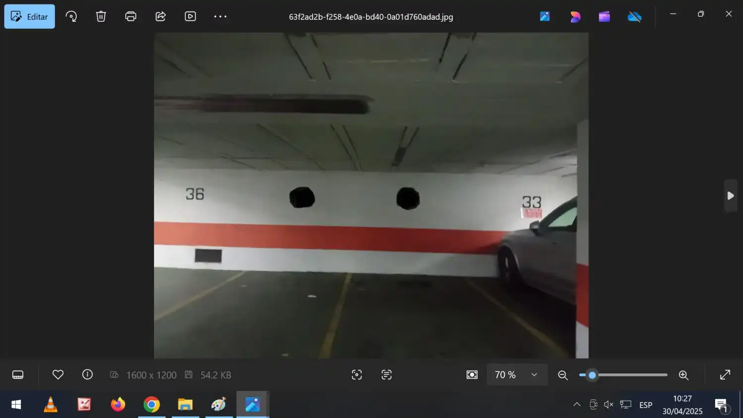Select the Photos app taskbar button
This screenshot has width=743, height=418.
(253, 405)
